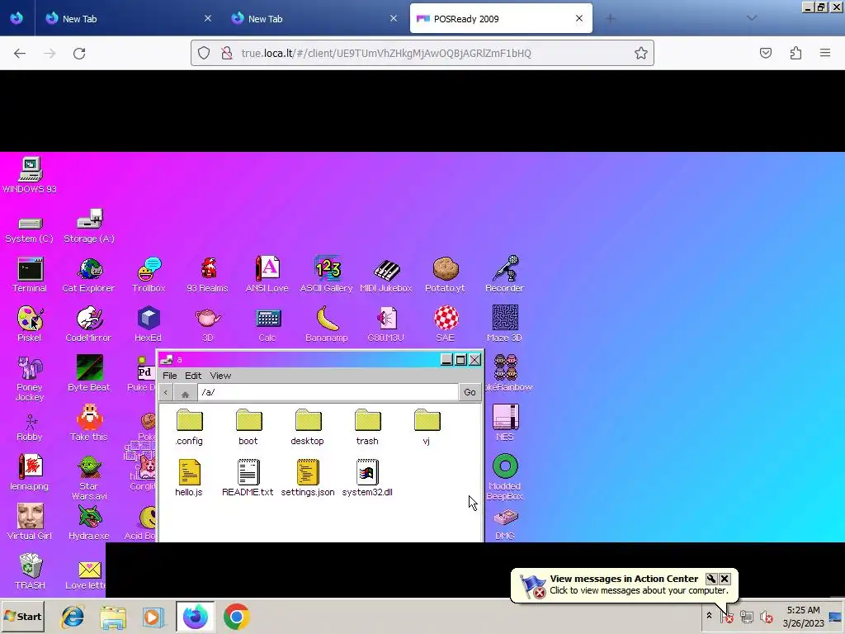Launch the Recorder microphone icon
This screenshot has height=634, width=845.
pos(504,275)
